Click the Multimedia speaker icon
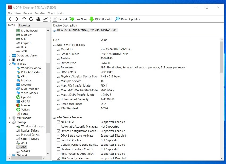Screen dimensions: 226x164 (x=14, y=118)
